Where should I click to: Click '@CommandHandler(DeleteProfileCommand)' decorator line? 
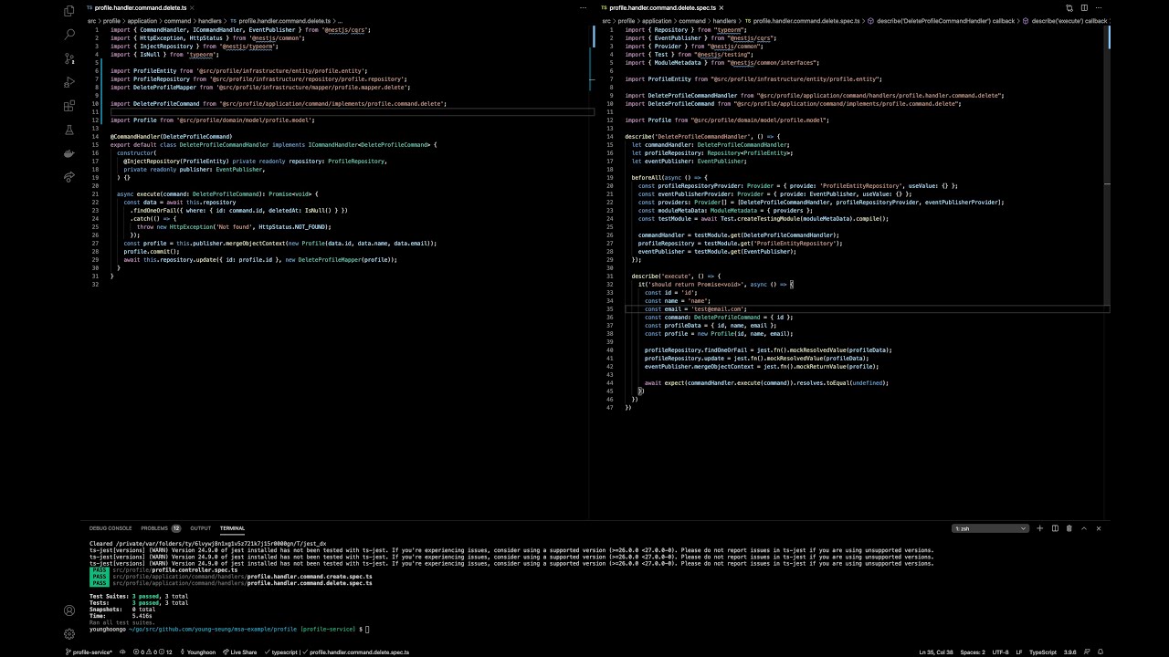click(x=172, y=136)
